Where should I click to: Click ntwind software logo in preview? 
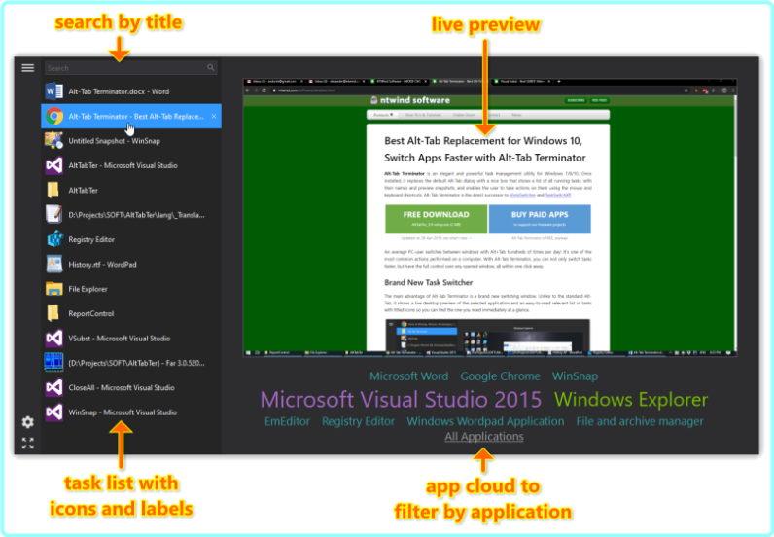tap(410, 100)
